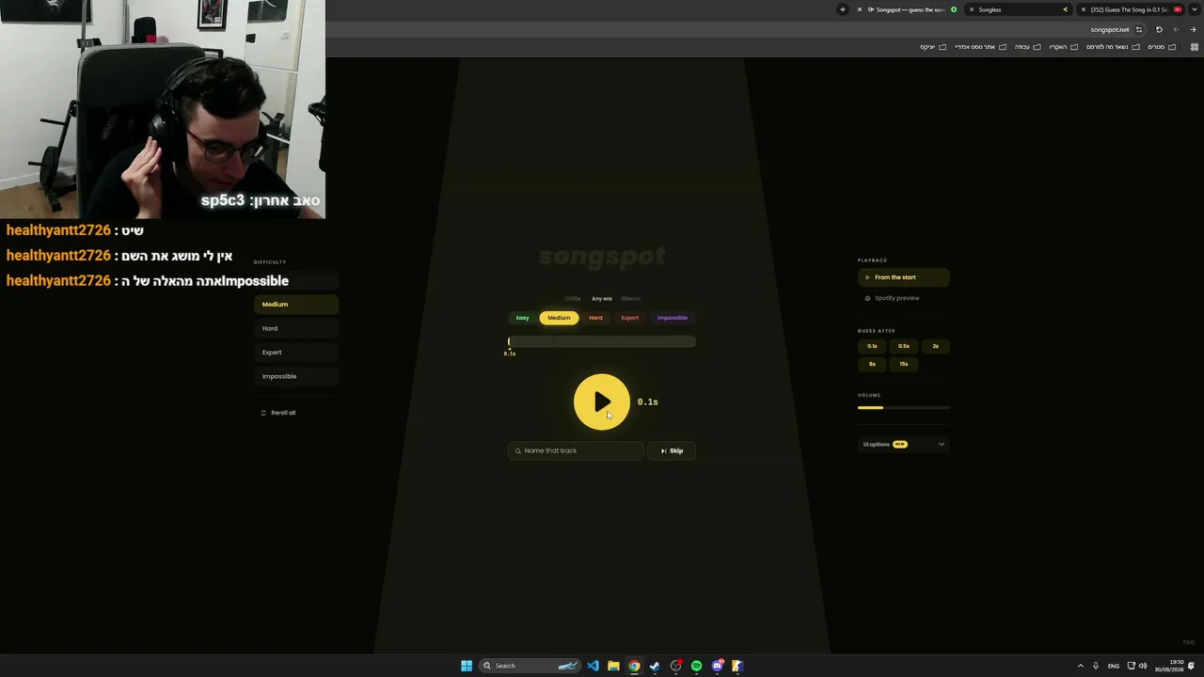Open site settings icon in the address bar
1204x677 pixels.
pos(1139,30)
